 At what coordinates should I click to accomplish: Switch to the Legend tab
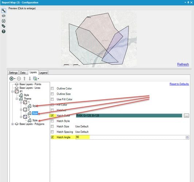click(x=43, y=73)
